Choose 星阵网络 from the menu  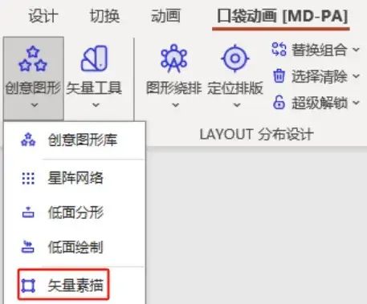[75, 178]
